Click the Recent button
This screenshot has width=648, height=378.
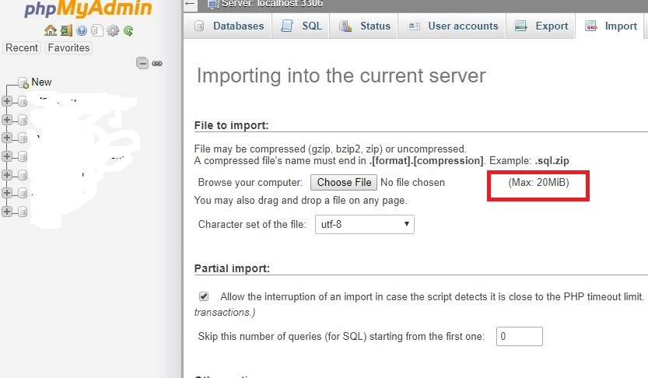[22, 48]
